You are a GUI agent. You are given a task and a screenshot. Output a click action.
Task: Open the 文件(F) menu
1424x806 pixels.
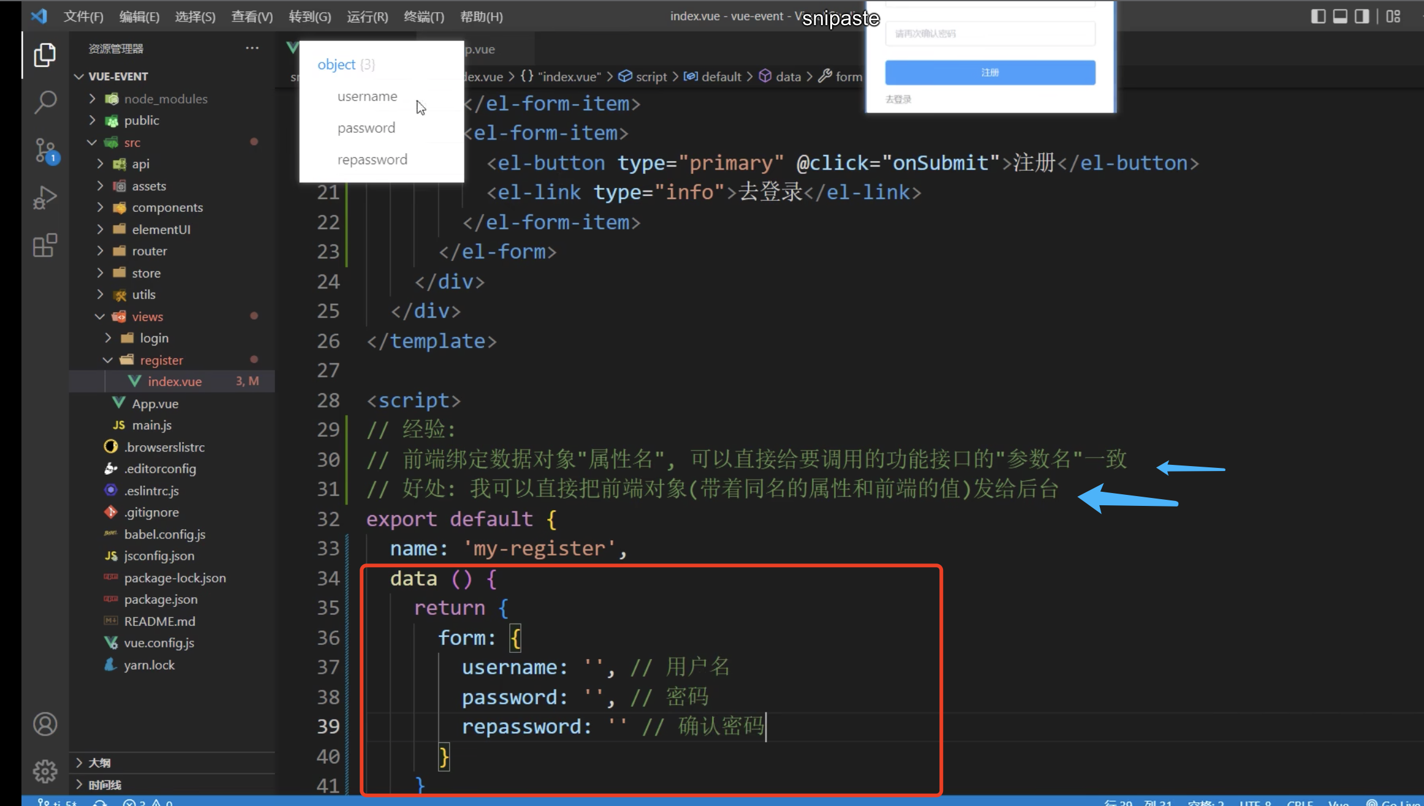click(x=83, y=17)
